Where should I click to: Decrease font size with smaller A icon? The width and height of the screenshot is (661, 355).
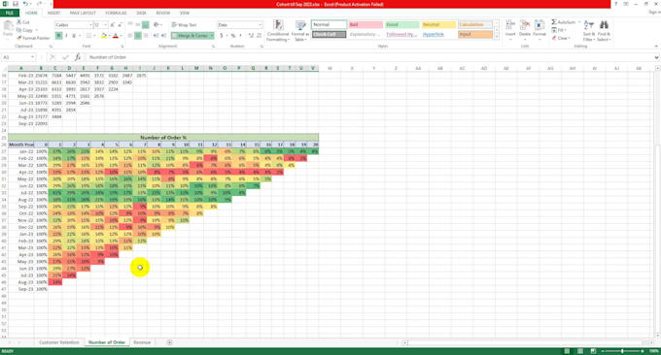pos(121,25)
